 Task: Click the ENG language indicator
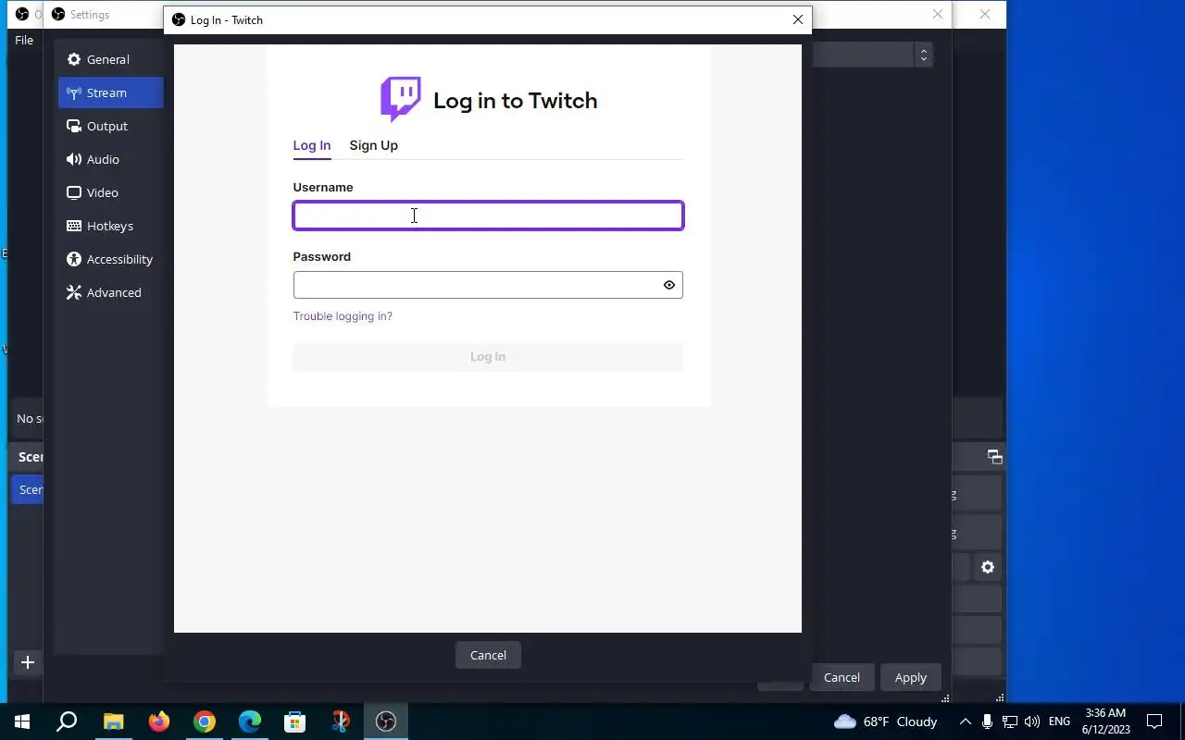(x=1059, y=721)
